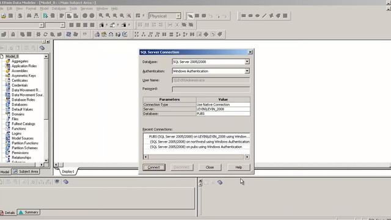Screen dimensions: 391x220
Task: Open the Window menu
Action: pos(102,9)
